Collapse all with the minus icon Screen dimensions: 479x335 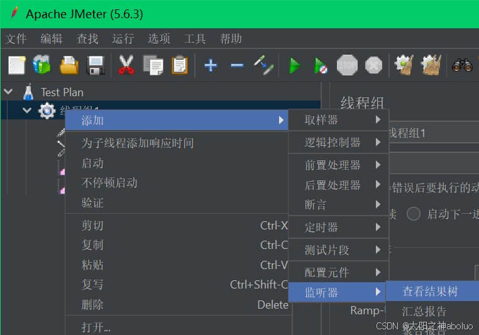click(x=237, y=65)
